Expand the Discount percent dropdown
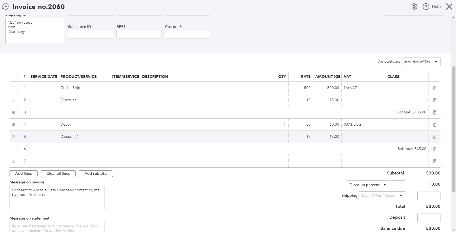456x232 pixels. tap(368, 185)
